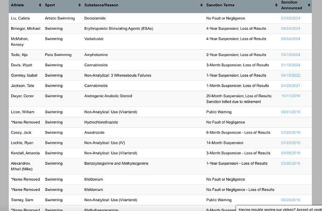322x211 pixels.
Task: Open the 07/03/2024 sanction announcement link
Action: (291, 18)
